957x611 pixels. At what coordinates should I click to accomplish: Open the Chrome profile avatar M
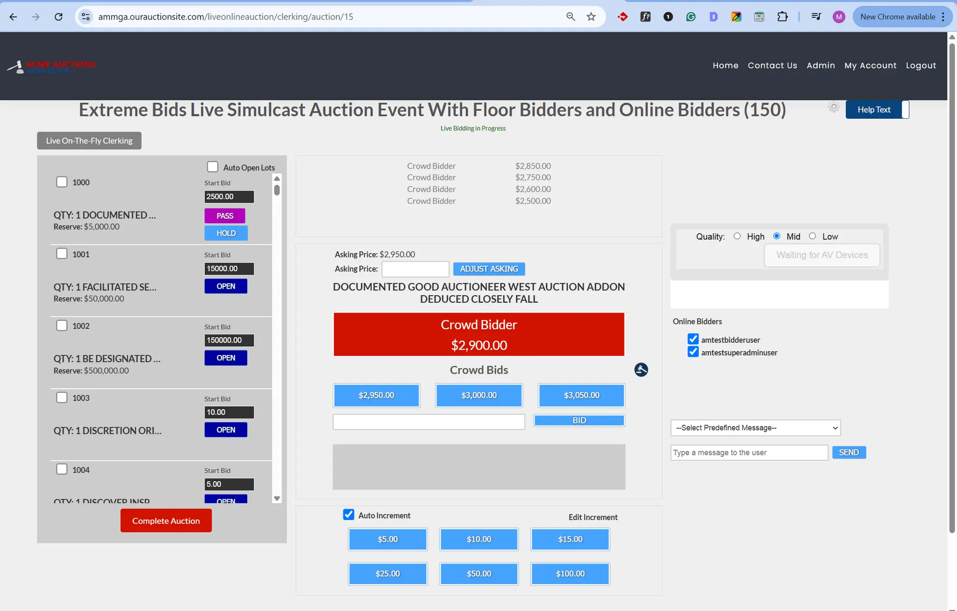click(839, 17)
